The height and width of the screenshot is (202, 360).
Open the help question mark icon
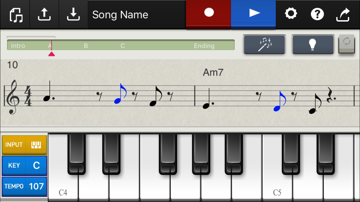coord(317,14)
